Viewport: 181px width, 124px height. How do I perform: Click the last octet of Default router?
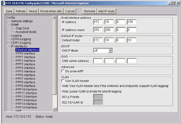click(132, 40)
